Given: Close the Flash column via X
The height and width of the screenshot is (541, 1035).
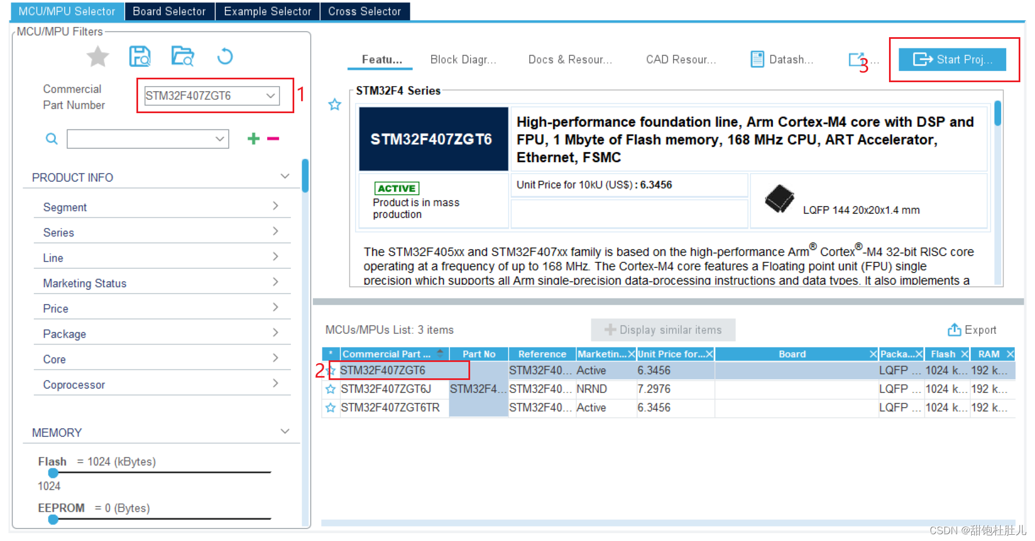Looking at the screenshot, I should point(965,354).
